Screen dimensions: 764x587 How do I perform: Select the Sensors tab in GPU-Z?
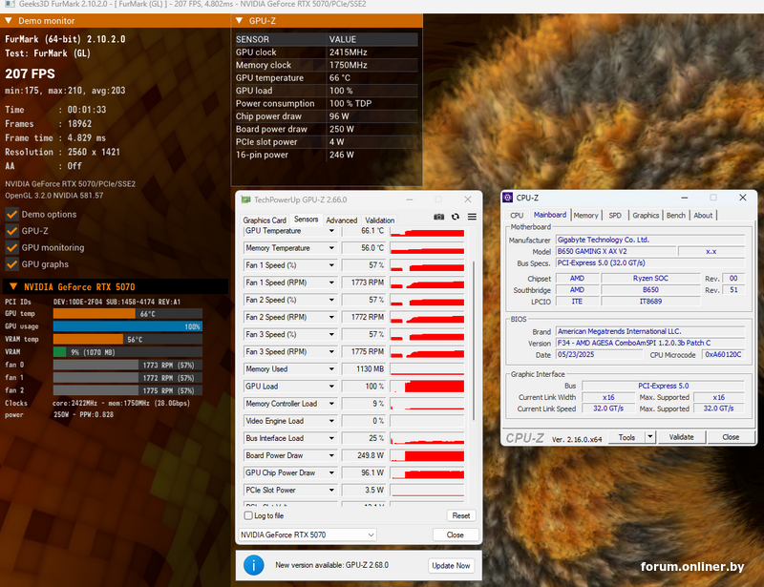click(306, 220)
